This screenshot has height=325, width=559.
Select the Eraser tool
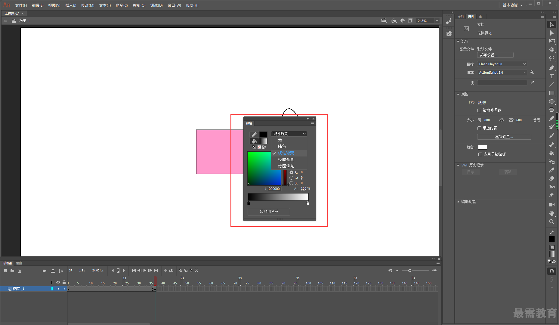552,178
